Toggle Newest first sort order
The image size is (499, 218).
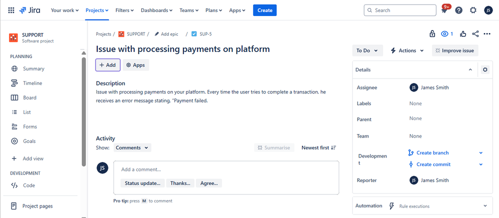(319, 148)
